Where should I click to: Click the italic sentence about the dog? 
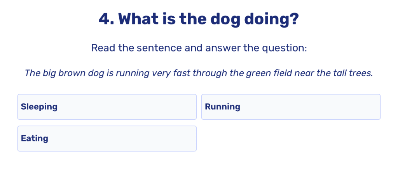(199, 73)
